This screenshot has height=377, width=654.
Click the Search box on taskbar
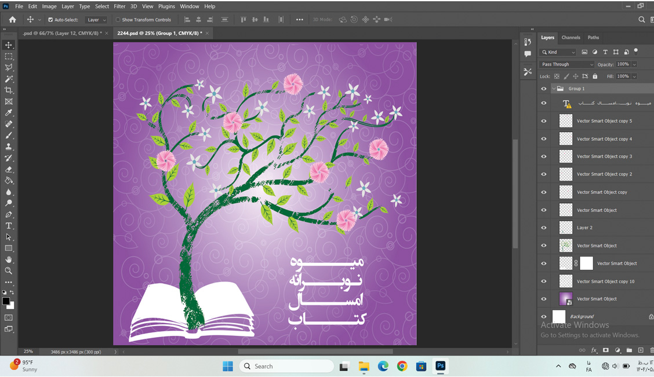tap(286, 366)
